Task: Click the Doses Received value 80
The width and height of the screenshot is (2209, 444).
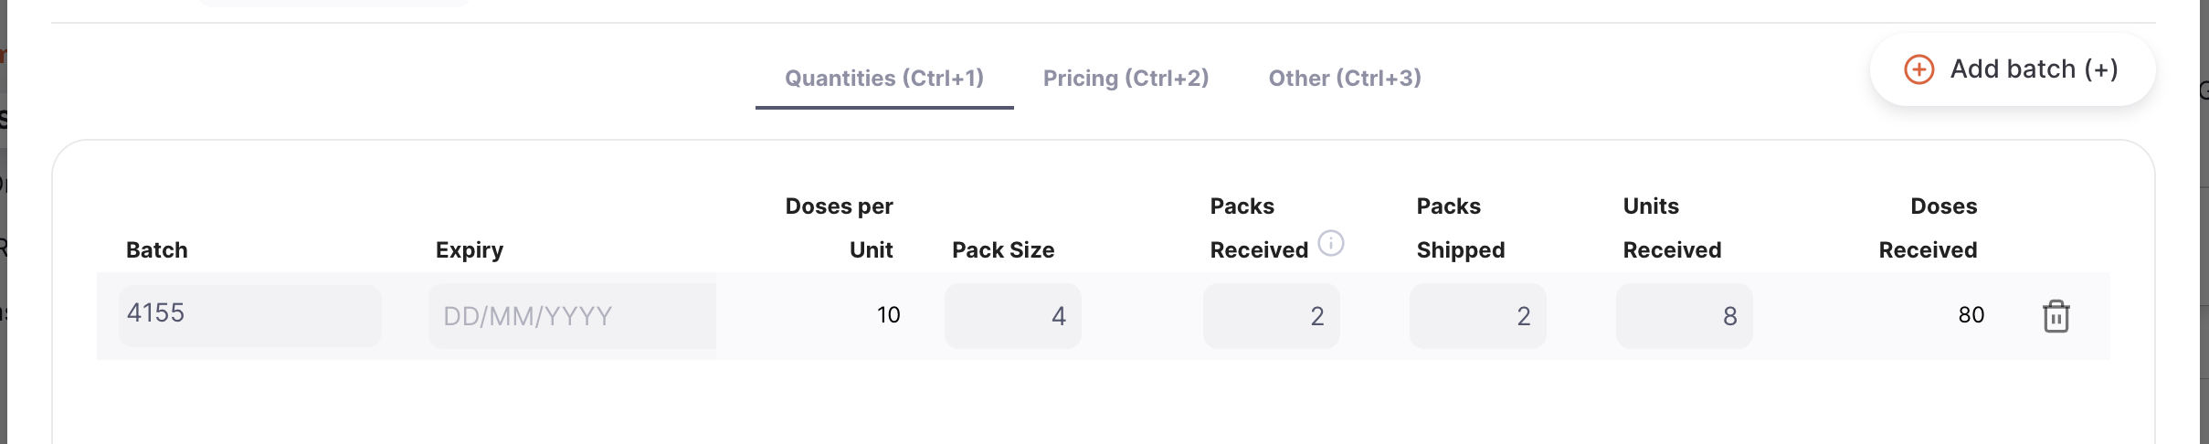Action: click(x=1971, y=315)
